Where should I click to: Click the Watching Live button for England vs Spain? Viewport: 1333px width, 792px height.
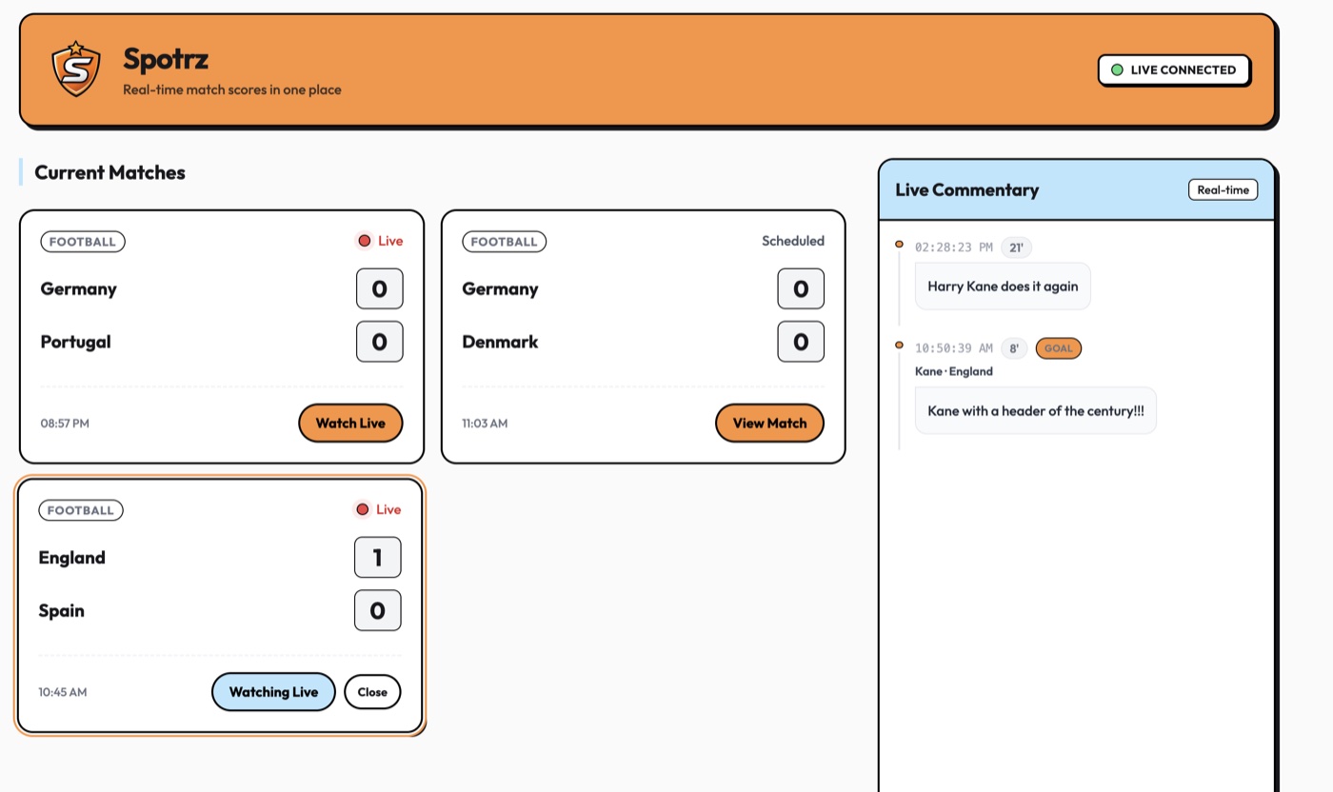(273, 692)
